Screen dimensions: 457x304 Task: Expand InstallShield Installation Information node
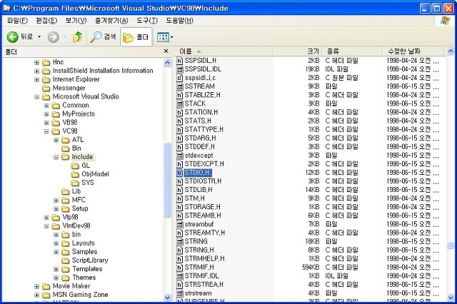click(x=36, y=71)
